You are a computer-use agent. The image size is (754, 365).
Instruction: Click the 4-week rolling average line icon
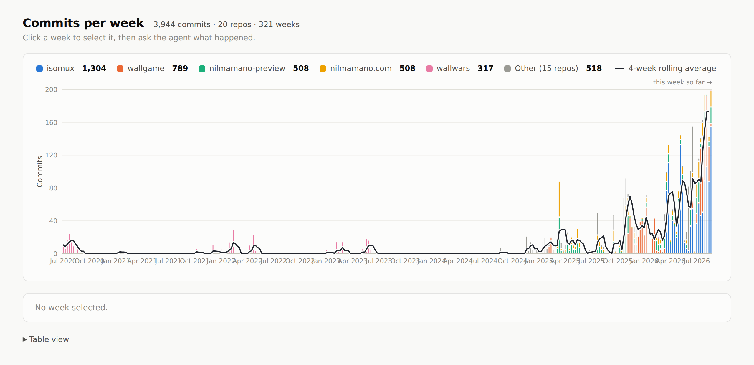(620, 69)
